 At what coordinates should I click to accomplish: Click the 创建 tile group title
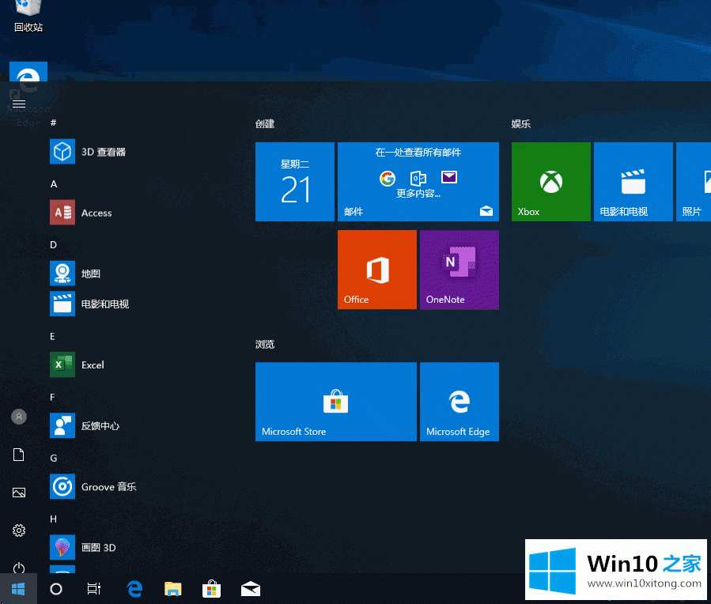click(265, 123)
